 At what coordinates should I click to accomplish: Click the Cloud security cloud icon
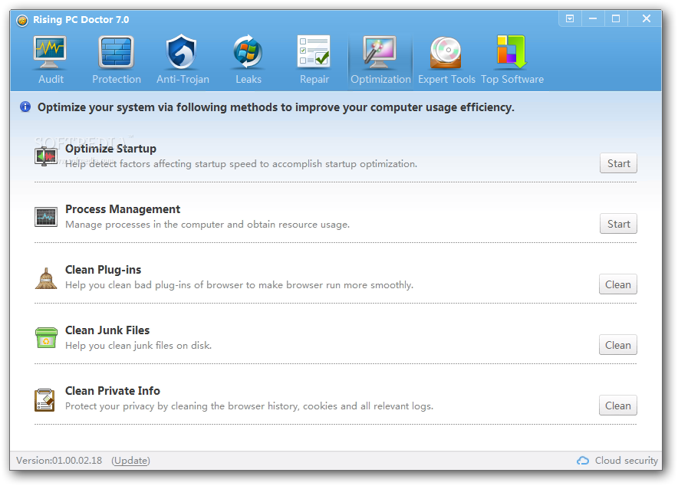tap(583, 461)
